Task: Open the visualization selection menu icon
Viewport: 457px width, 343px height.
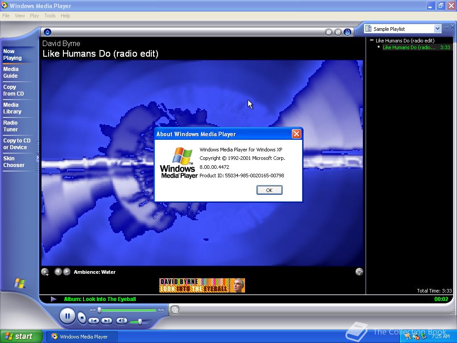Action: 45,272
